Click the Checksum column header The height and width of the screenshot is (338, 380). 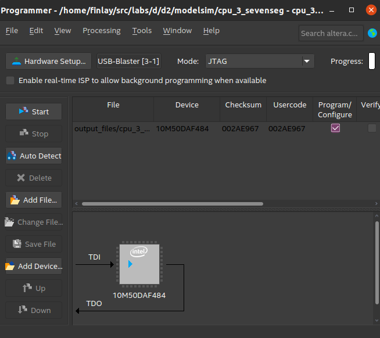(x=243, y=109)
